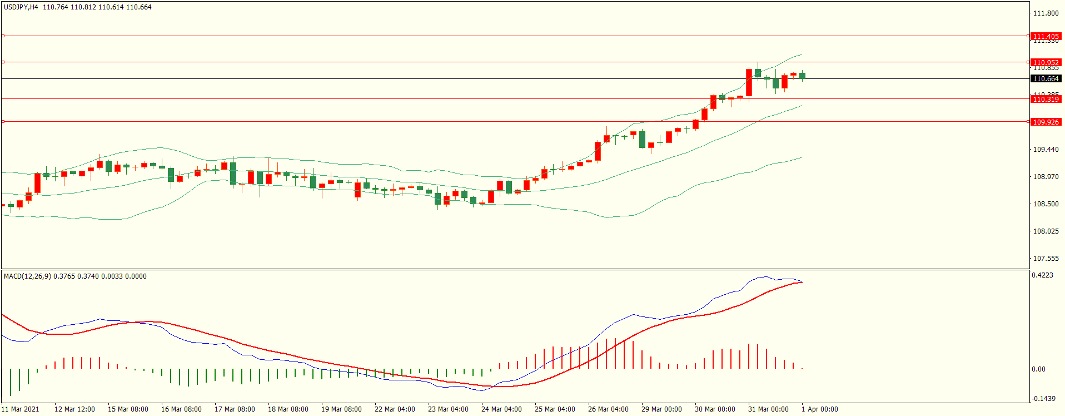Click the 111.800 price scale value
This screenshot has width=1065, height=416.
pyautogui.click(x=1046, y=13)
